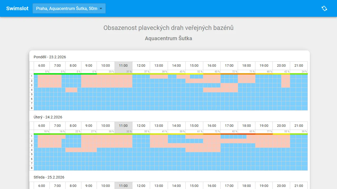Click the refresh occupancy data icon
337x189 pixels.
click(x=324, y=8)
